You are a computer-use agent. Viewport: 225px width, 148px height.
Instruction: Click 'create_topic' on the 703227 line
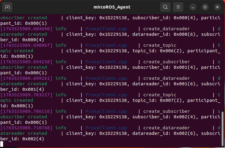pyautogui.click(x=160, y=95)
